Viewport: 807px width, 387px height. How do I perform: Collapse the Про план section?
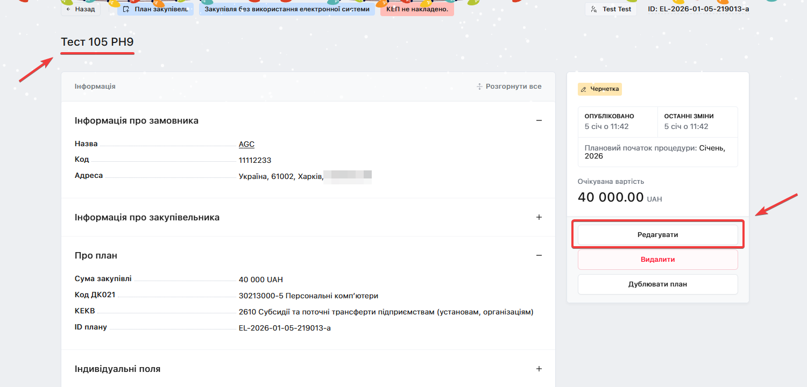click(x=539, y=255)
